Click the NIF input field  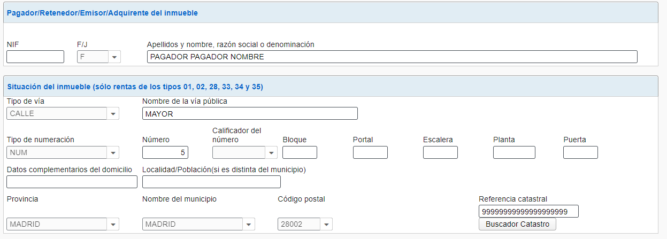click(x=35, y=57)
